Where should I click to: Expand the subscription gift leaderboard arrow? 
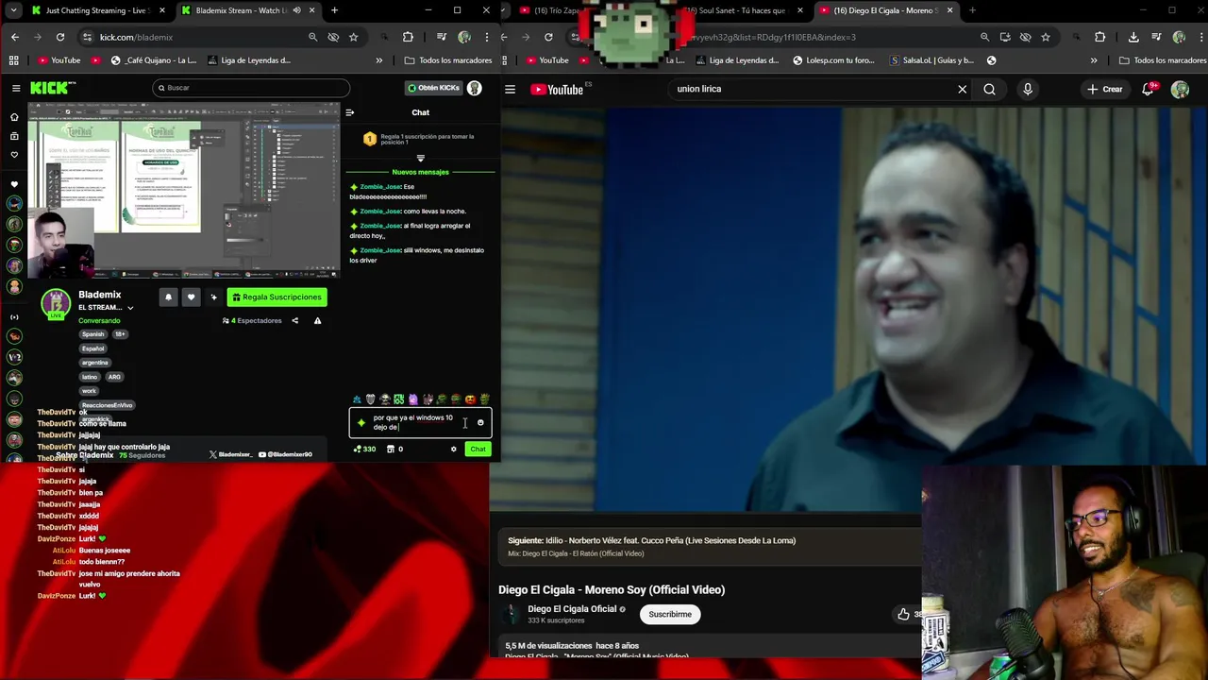(x=421, y=158)
